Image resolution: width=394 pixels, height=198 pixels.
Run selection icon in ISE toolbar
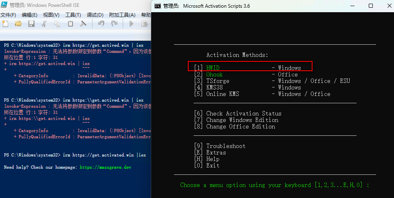pos(145,24)
